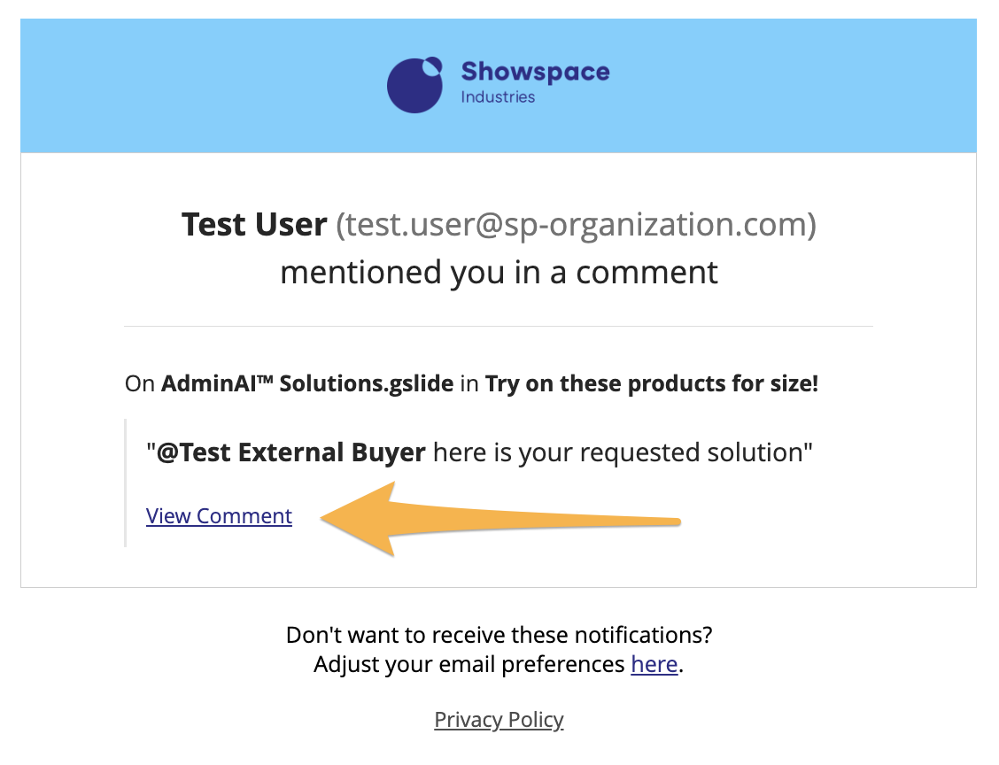The image size is (999, 765).
Task: Click the "Industries" subtitle under Showspace
Action: click(498, 97)
